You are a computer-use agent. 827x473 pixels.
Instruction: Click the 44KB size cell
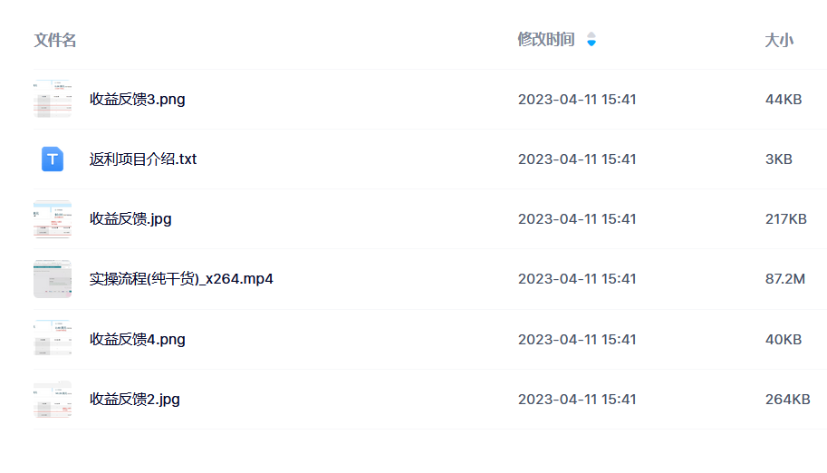pos(783,100)
